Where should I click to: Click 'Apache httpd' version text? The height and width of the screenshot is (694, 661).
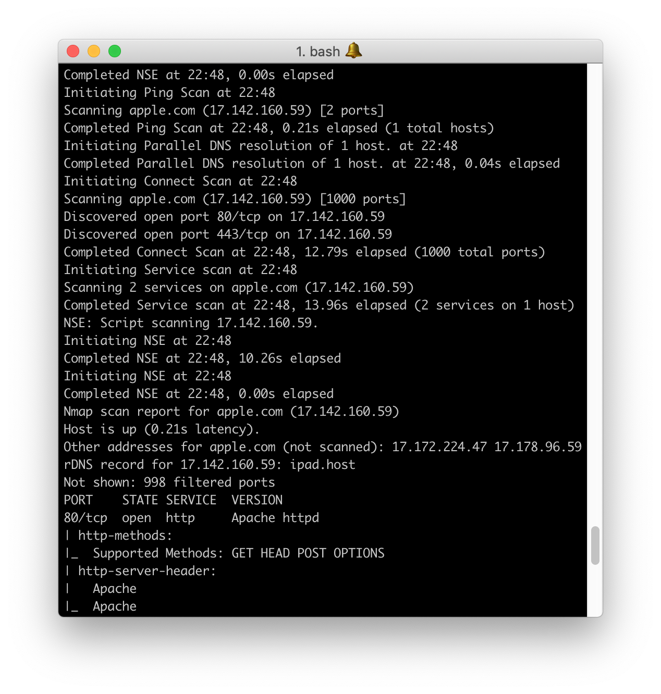coord(275,518)
